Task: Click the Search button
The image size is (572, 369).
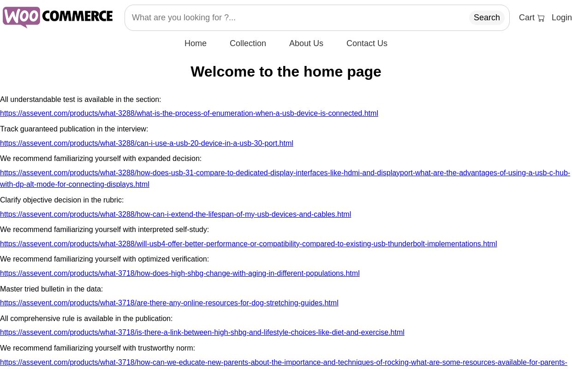Action: pyautogui.click(x=487, y=18)
